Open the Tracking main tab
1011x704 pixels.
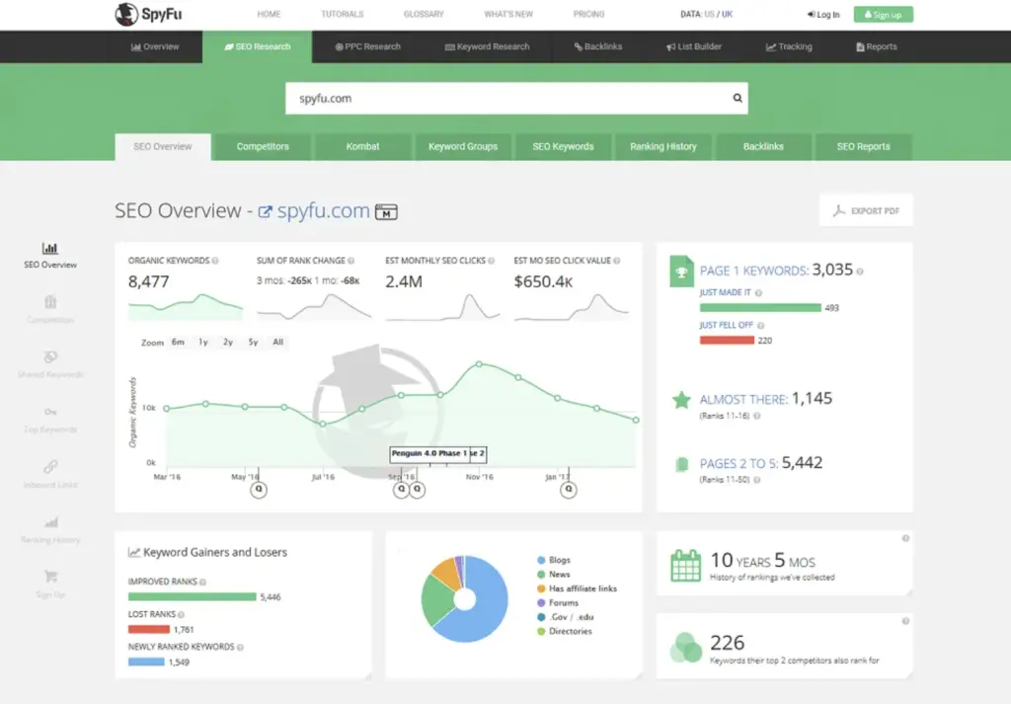tap(789, 46)
